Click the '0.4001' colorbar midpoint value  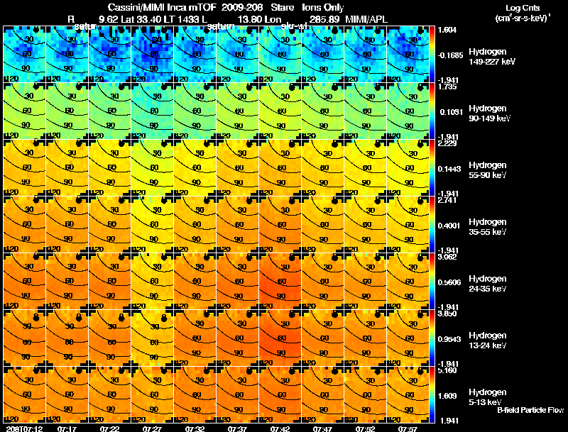pyautogui.click(x=449, y=226)
